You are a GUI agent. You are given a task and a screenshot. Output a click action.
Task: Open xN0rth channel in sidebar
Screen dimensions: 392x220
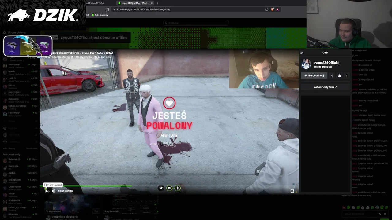(20, 80)
